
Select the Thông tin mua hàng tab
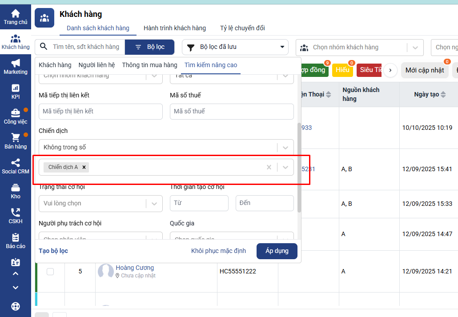pyautogui.click(x=149, y=65)
